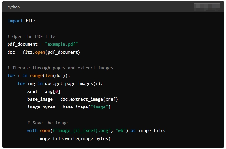Click the "import fitz" code line
The width and height of the screenshot is (226, 149).
[22, 21]
